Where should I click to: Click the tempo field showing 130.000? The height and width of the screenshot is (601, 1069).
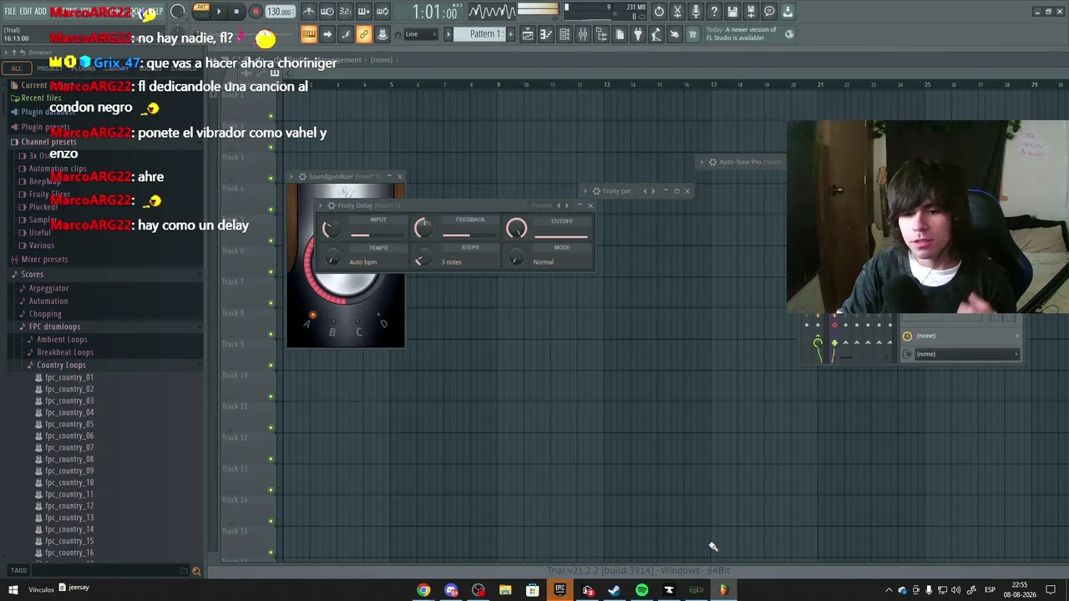click(x=280, y=12)
